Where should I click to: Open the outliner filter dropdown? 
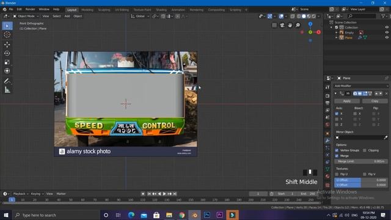pyautogui.click(x=384, y=16)
